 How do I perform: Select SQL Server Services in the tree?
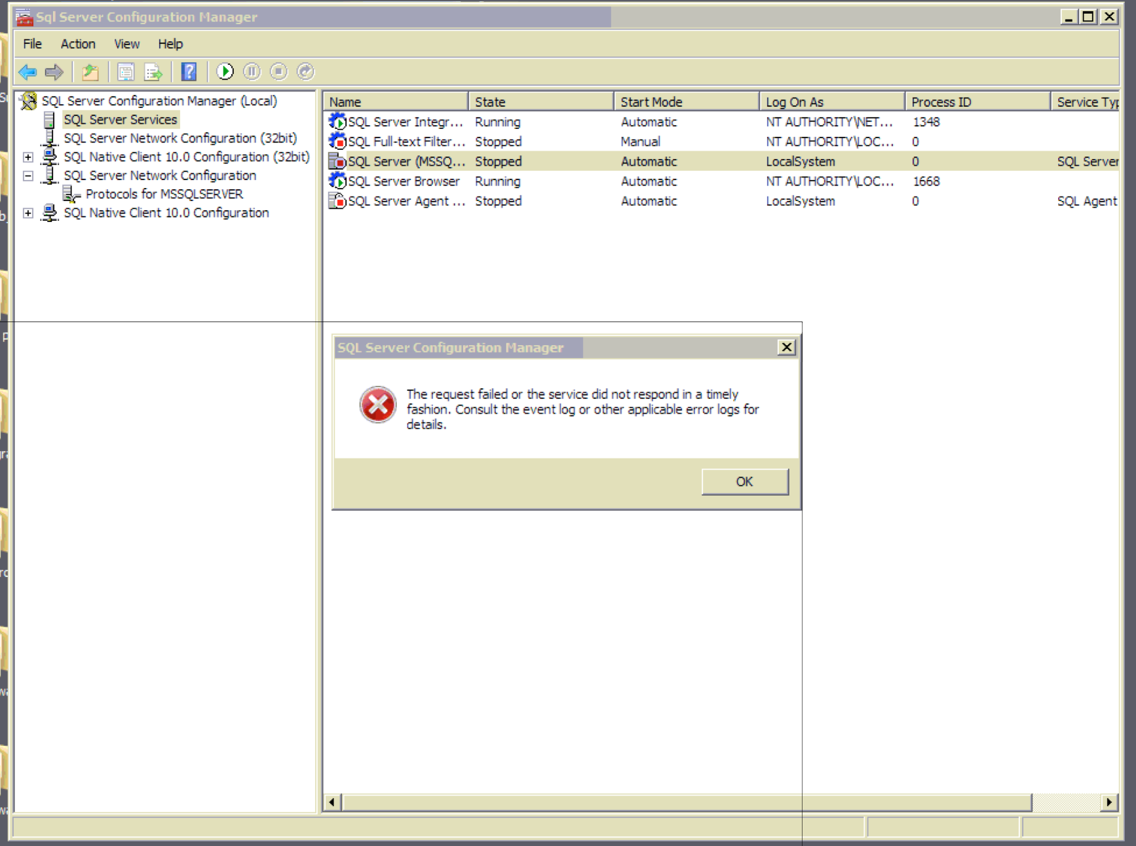coord(121,120)
